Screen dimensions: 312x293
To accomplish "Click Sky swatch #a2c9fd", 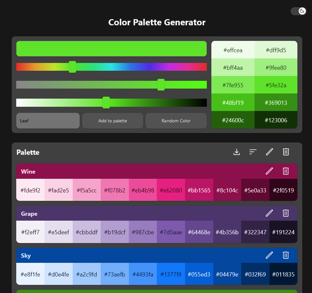I will pos(87,274).
